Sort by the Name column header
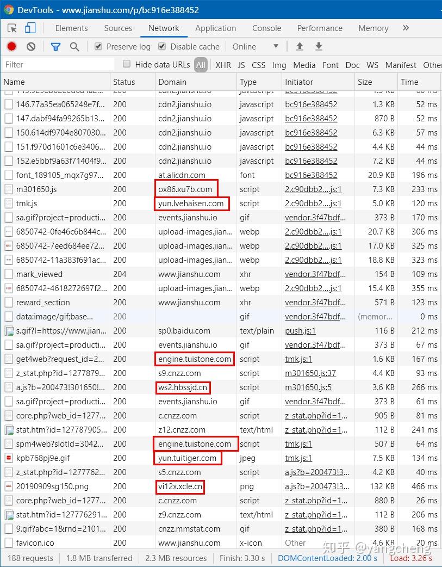Screen dimensions: 442x567 pos(55,82)
